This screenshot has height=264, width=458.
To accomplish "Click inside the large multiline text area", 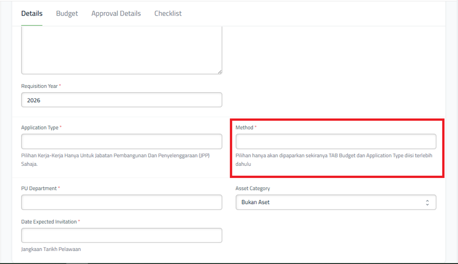I will pyautogui.click(x=121, y=51).
